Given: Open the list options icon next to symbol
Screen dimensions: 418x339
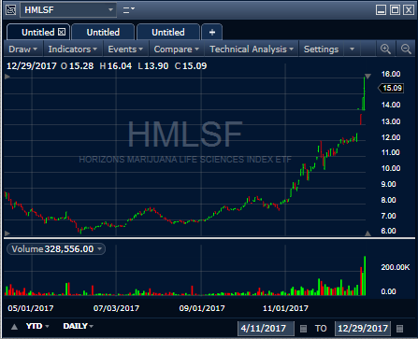Looking at the screenshot, I should click(128, 10).
